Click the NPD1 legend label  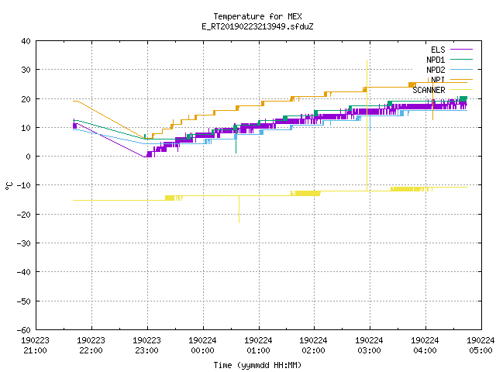436,60
